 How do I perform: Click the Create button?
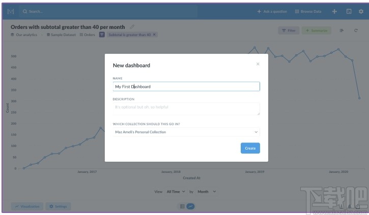[x=250, y=148]
